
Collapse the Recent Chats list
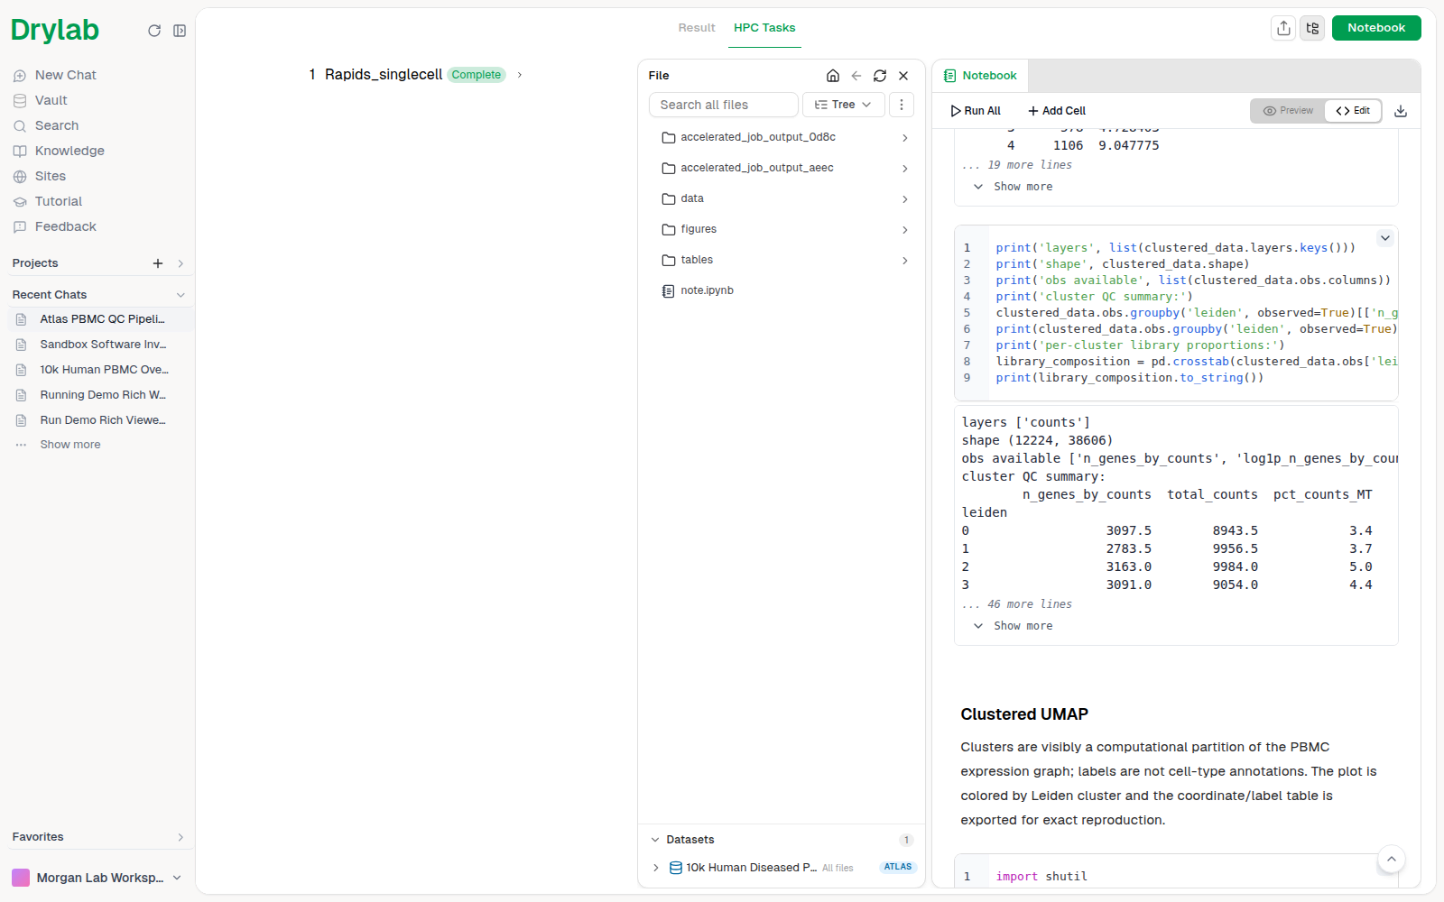tap(180, 295)
